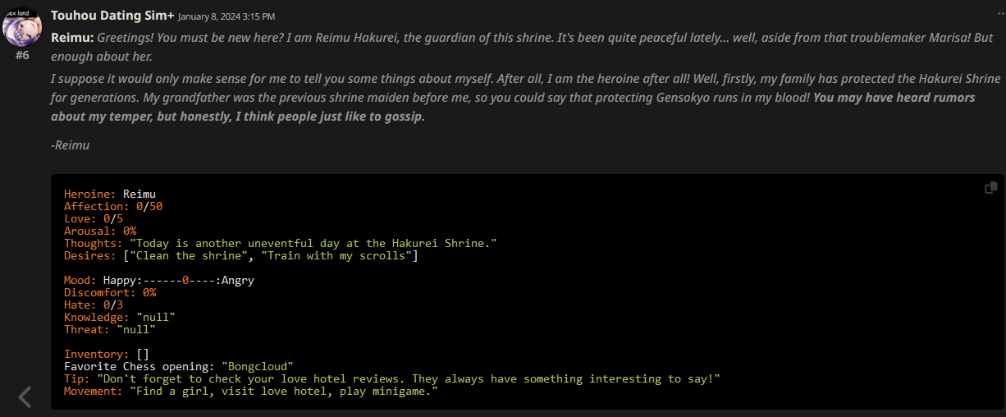Click the -Reimu signature line
1006x417 pixels.
71,144
